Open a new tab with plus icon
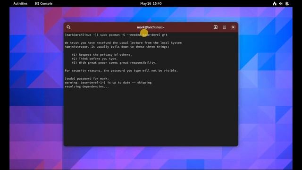The width and height of the screenshot is (302, 170). pyautogui.click(x=216, y=27)
